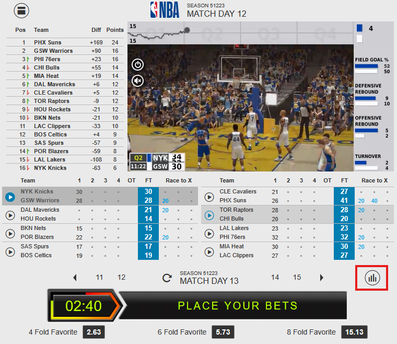Viewport: 397px width, 344px height.
Task: Play the CLE Cavaliers vs PHX Suns match
Action: pos(209,197)
